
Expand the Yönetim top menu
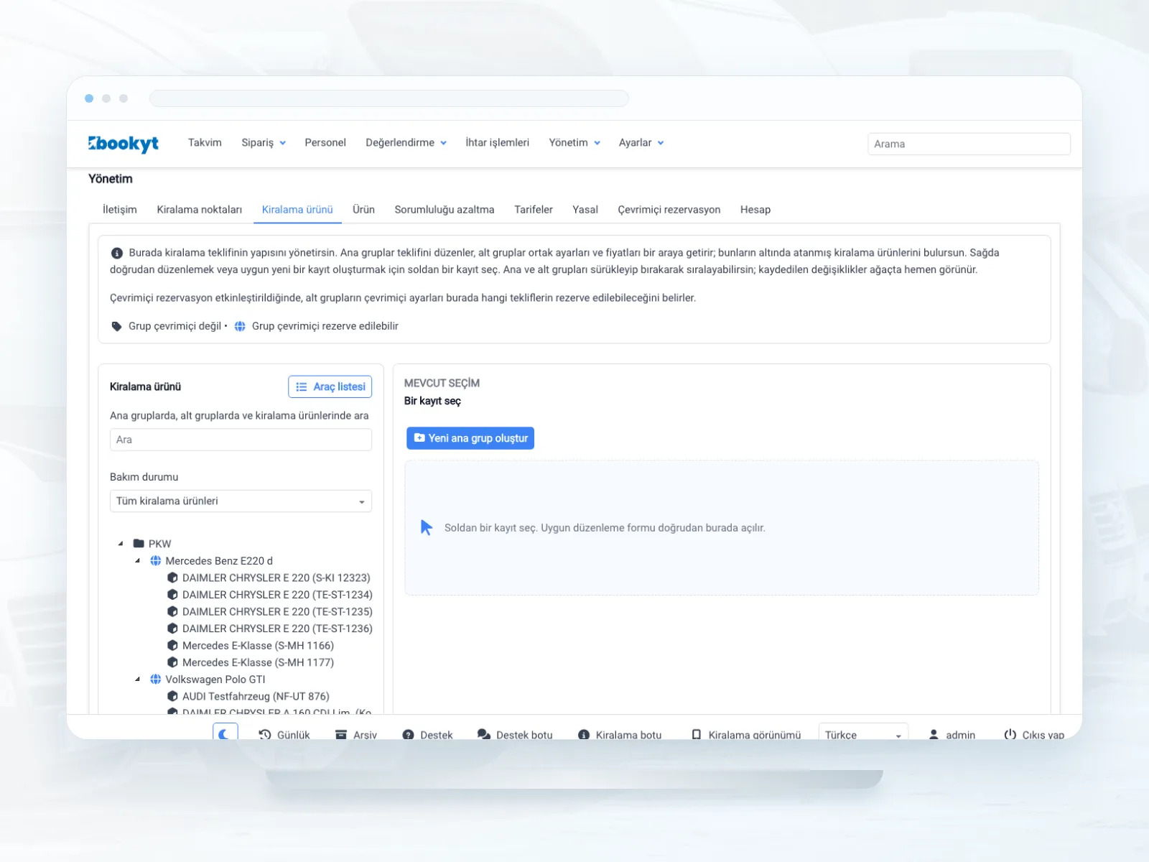(x=574, y=143)
